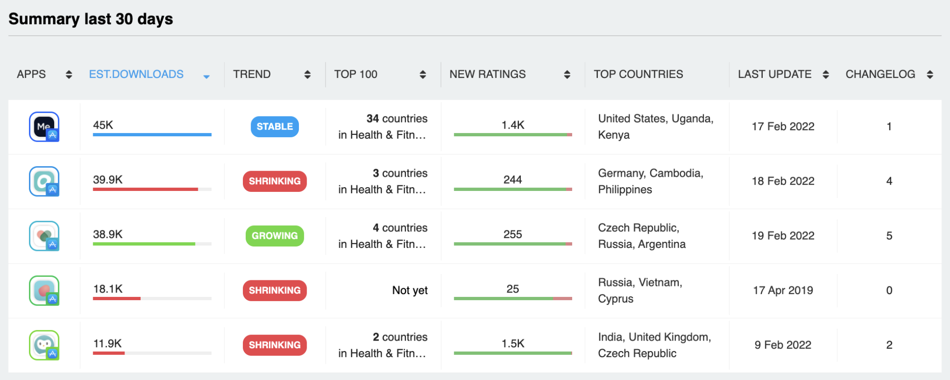The height and width of the screenshot is (380, 950).
Task: Click the STABLE trend badge
Action: click(x=275, y=127)
